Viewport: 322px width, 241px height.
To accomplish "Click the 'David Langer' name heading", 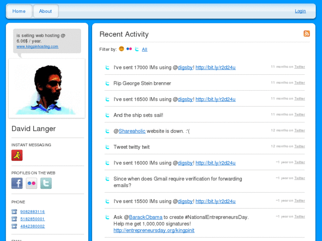I will [34, 129].
